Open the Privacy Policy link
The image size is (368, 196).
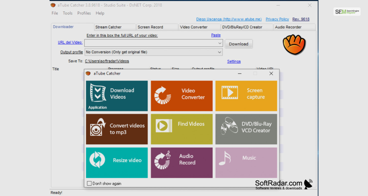tap(277, 19)
